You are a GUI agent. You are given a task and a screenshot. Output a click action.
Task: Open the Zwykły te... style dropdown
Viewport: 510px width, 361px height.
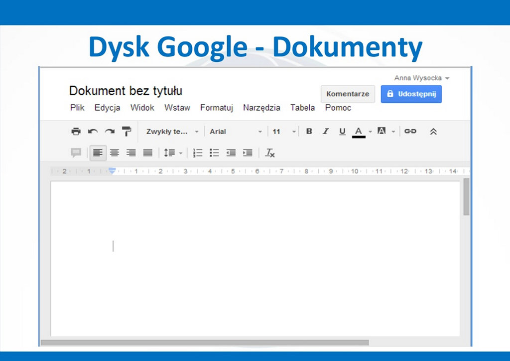click(x=172, y=132)
